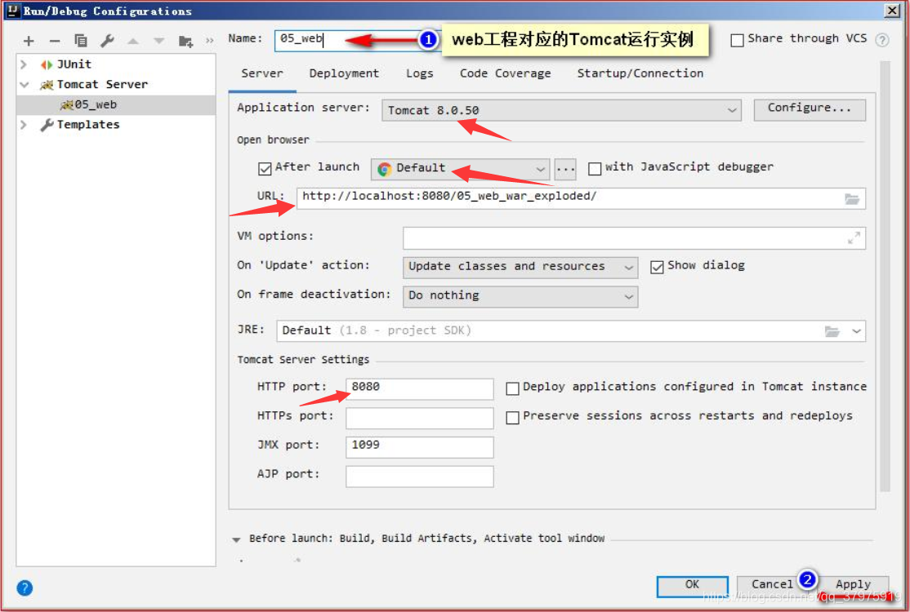Open the edit templates wrench icon
Viewport: 910px width, 612px height.
point(107,41)
